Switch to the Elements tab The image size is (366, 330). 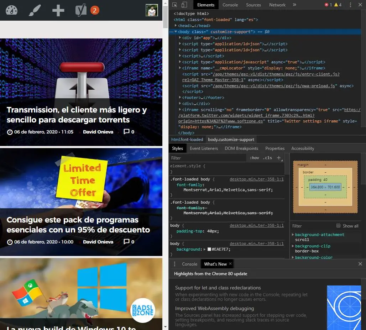click(x=206, y=5)
